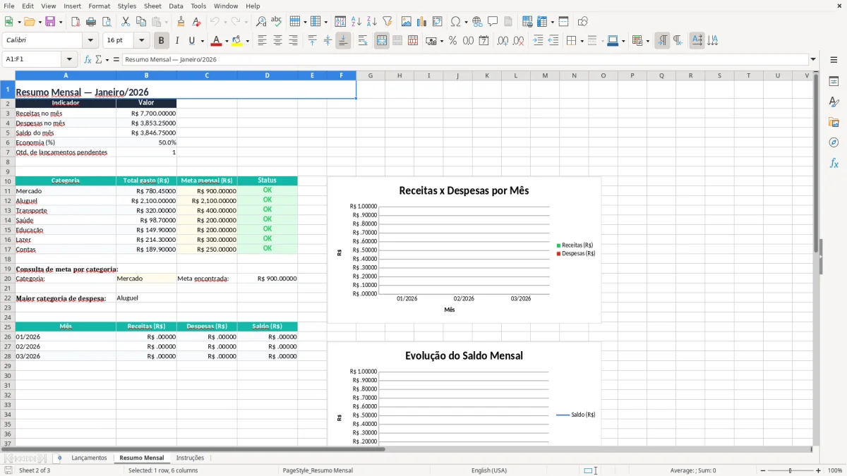The height and width of the screenshot is (476, 847).
Task: Click the Save document icon
Action: [49, 22]
